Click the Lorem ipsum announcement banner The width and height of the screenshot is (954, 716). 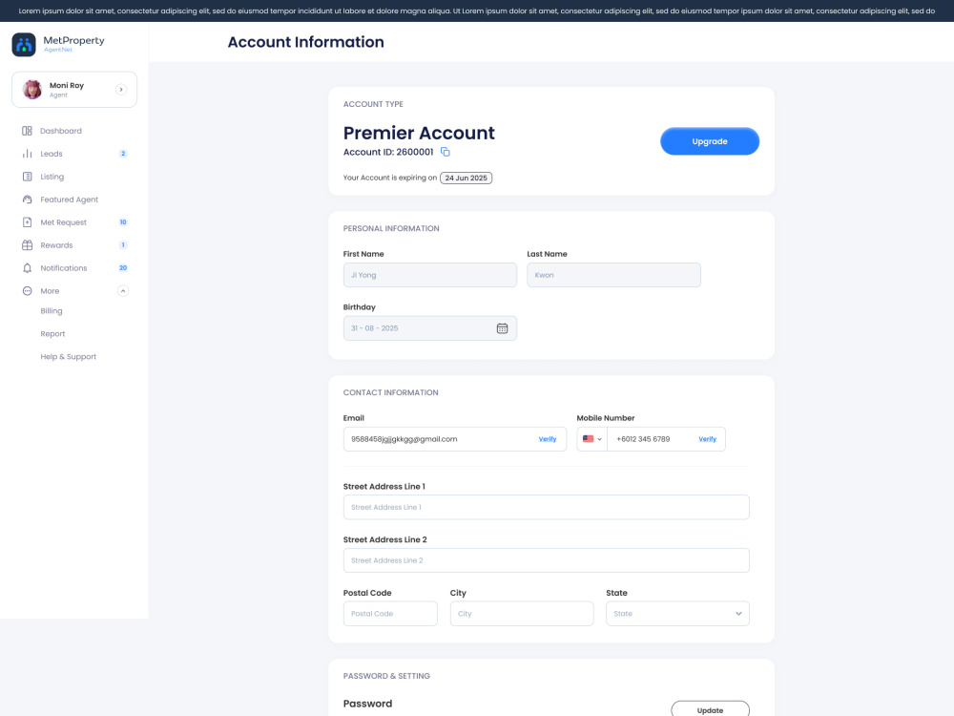tap(477, 11)
